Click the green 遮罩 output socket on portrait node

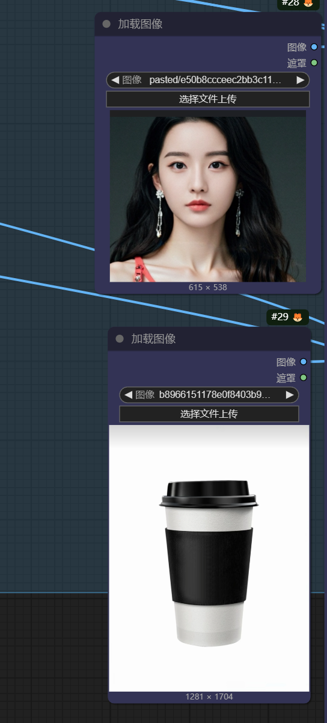314,63
